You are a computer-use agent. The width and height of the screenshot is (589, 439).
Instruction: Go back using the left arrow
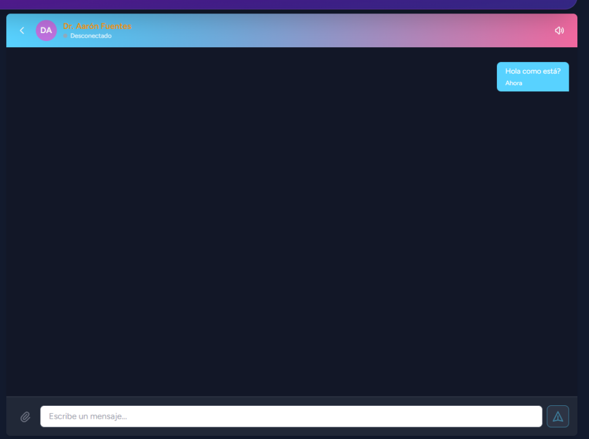22,31
